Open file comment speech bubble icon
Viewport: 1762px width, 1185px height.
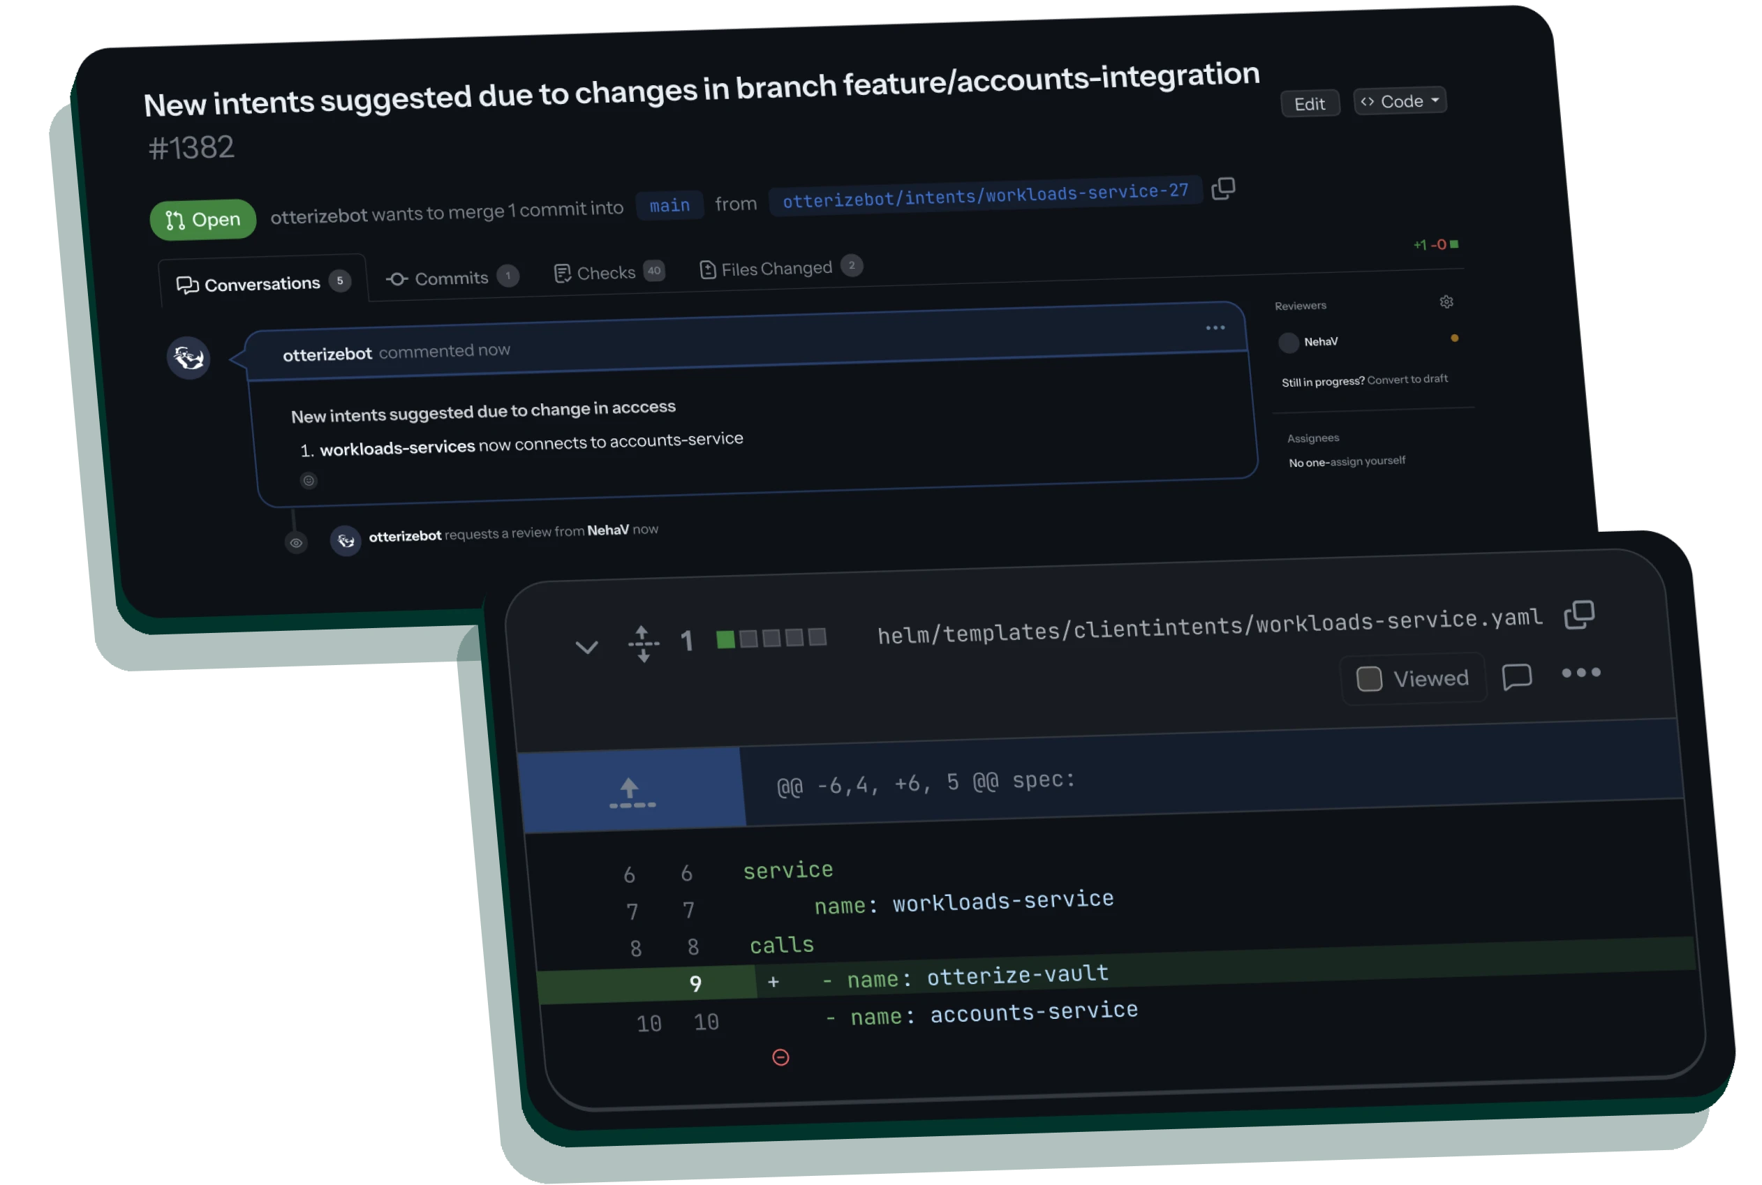[x=1516, y=676]
